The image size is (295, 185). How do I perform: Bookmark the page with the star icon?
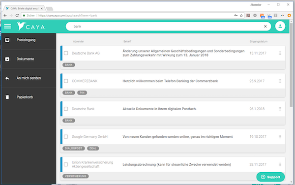pos(241,15)
